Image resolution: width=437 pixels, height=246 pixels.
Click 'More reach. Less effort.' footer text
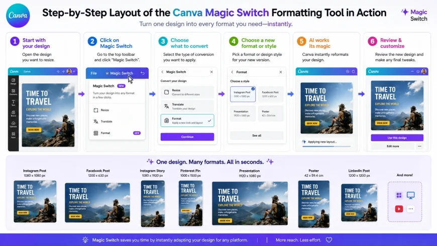point(298,240)
